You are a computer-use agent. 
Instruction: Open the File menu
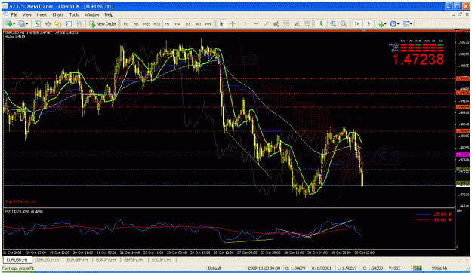tap(14, 14)
